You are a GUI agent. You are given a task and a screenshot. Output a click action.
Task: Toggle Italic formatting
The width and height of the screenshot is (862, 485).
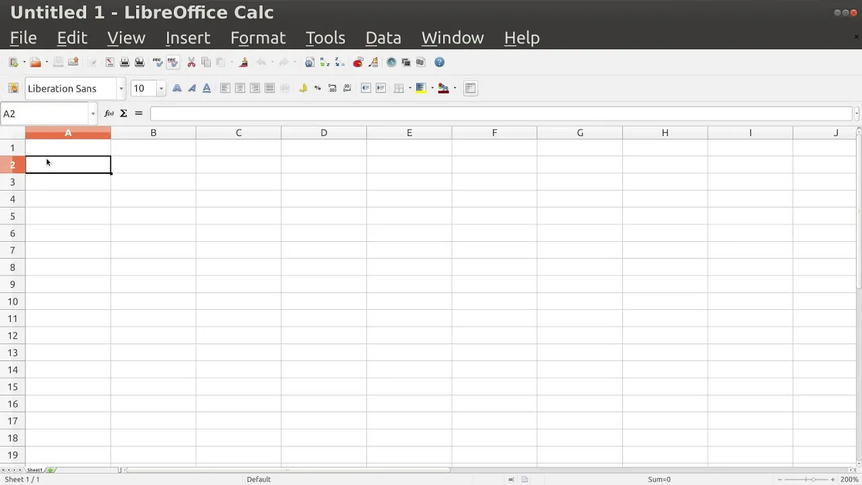click(x=192, y=88)
